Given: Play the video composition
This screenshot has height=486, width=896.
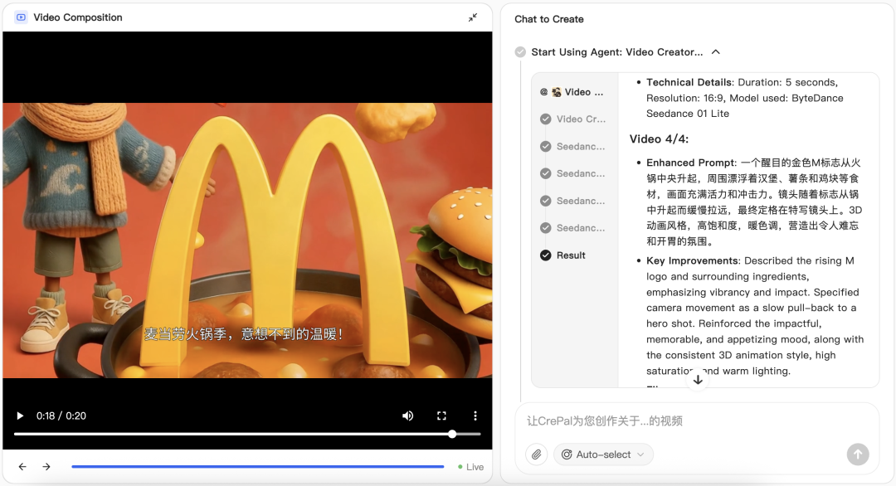Looking at the screenshot, I should [x=20, y=416].
